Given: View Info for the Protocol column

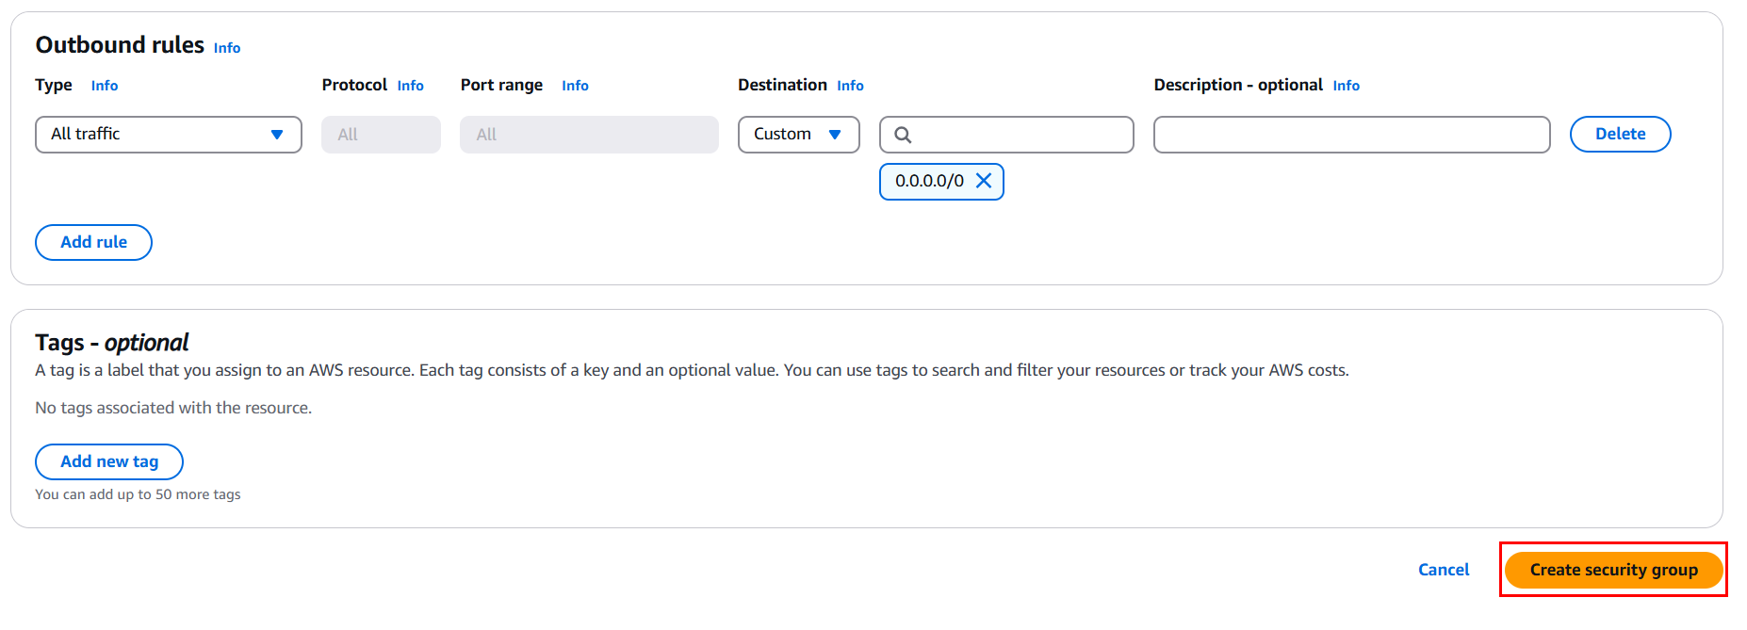Looking at the screenshot, I should coord(410,86).
